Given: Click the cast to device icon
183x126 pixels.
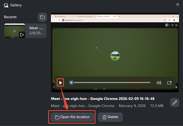Looking at the screenshot, I should pyautogui.click(x=169, y=83).
